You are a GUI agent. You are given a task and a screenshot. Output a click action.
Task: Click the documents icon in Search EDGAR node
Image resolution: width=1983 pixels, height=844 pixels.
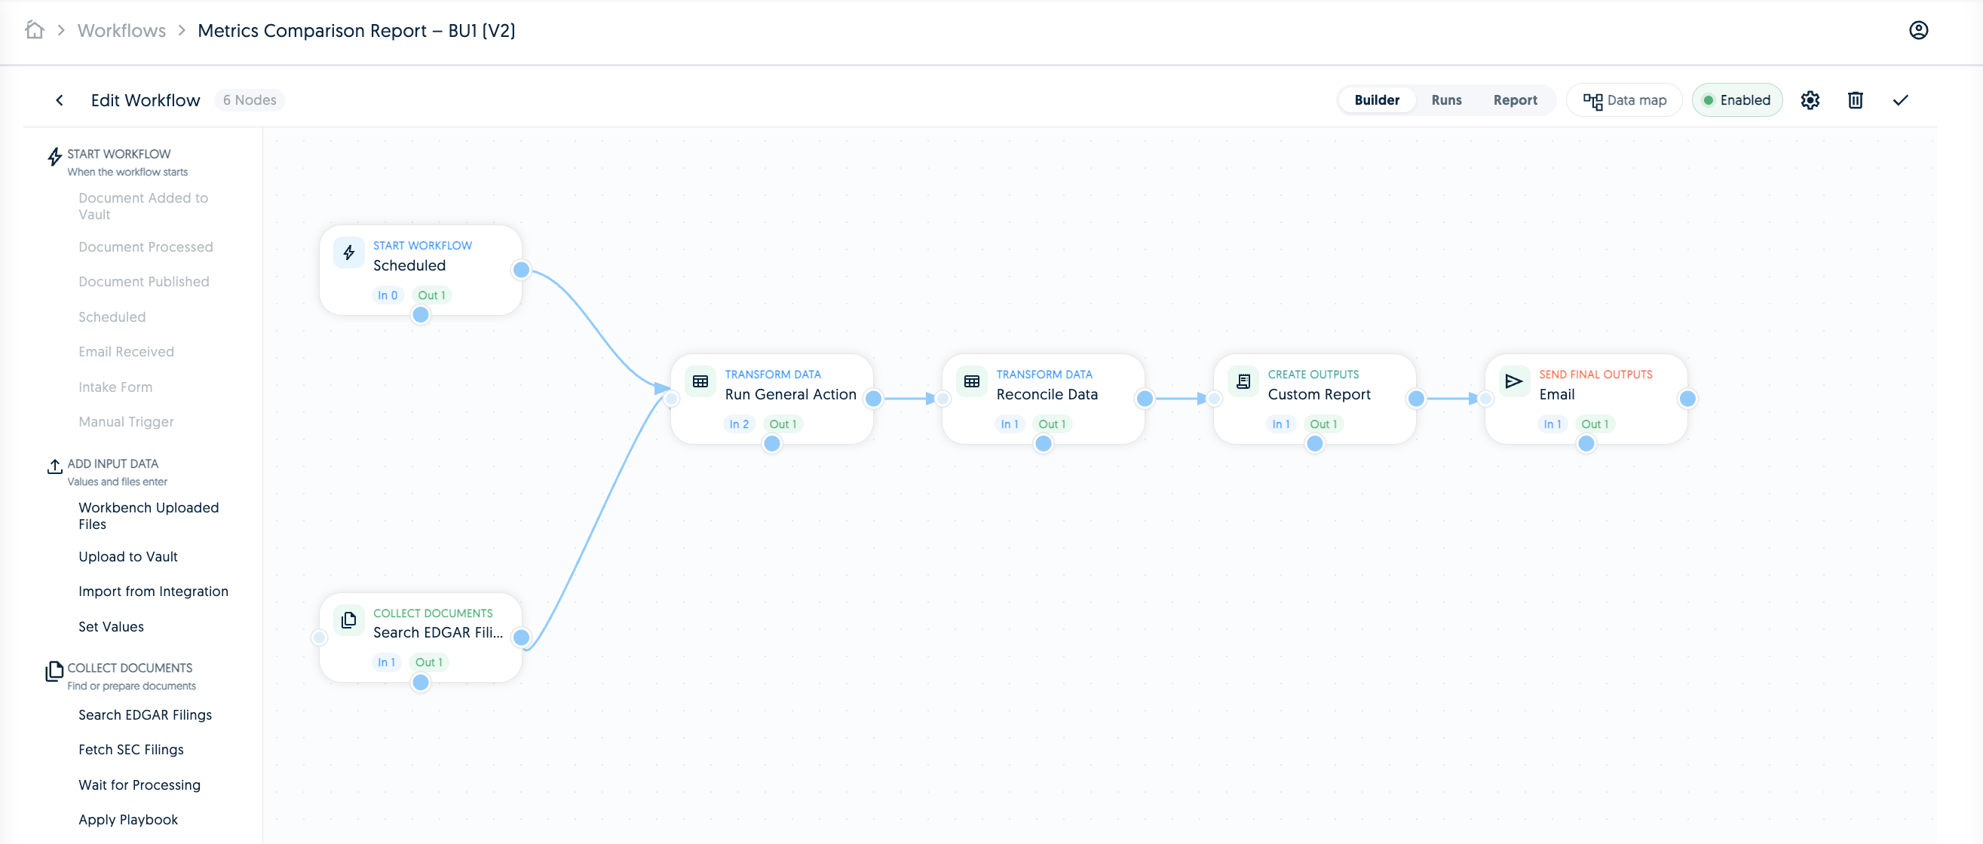pos(348,620)
